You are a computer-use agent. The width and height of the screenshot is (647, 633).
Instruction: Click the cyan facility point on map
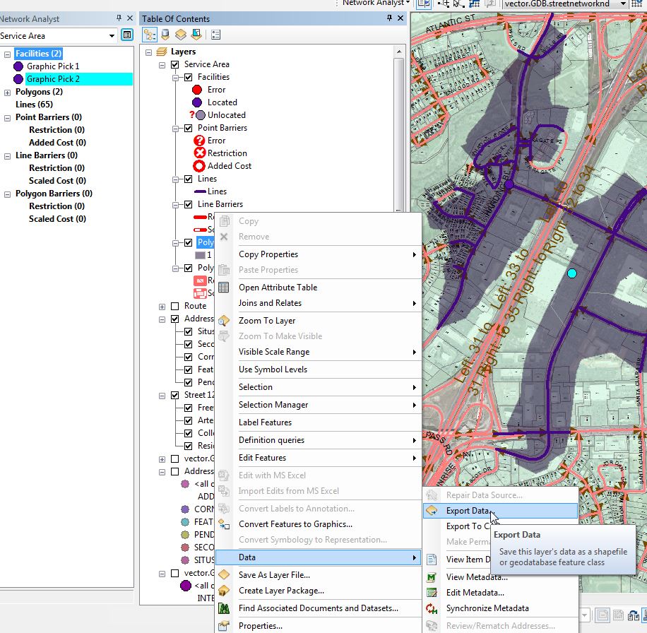pos(572,273)
